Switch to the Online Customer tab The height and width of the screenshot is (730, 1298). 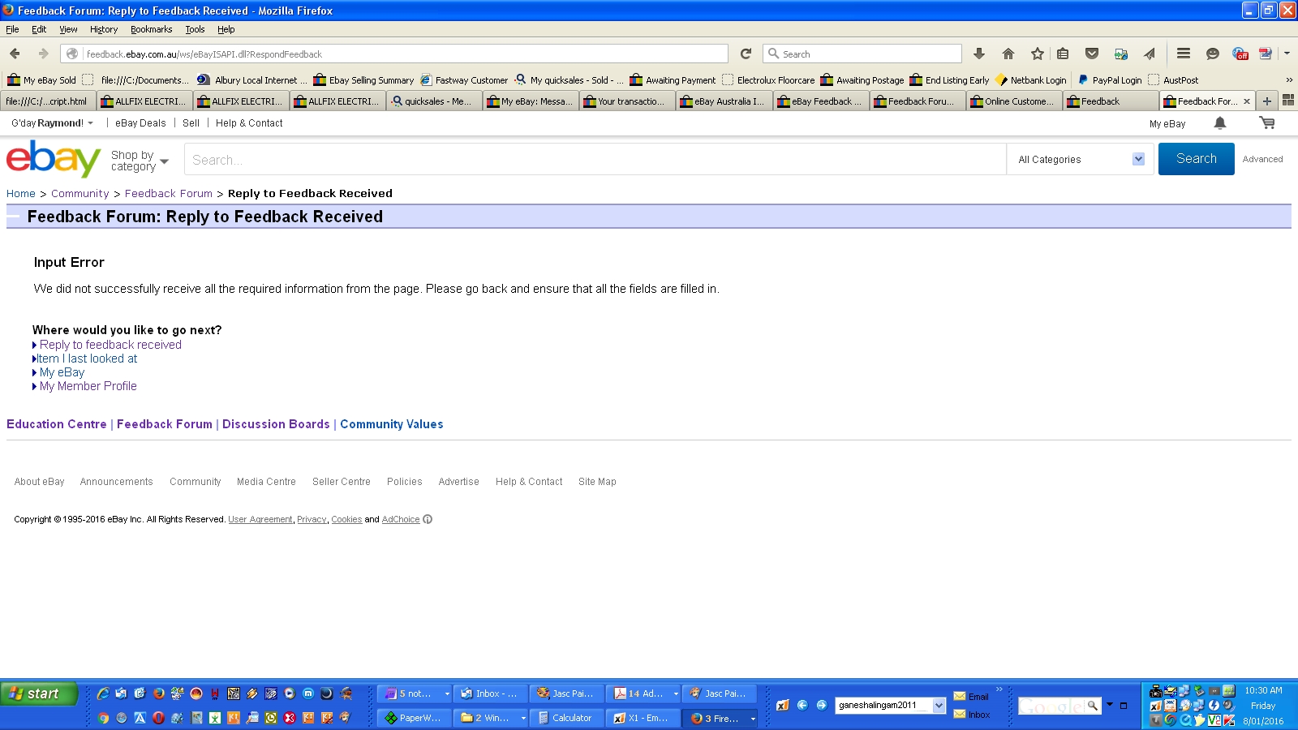(x=1014, y=101)
